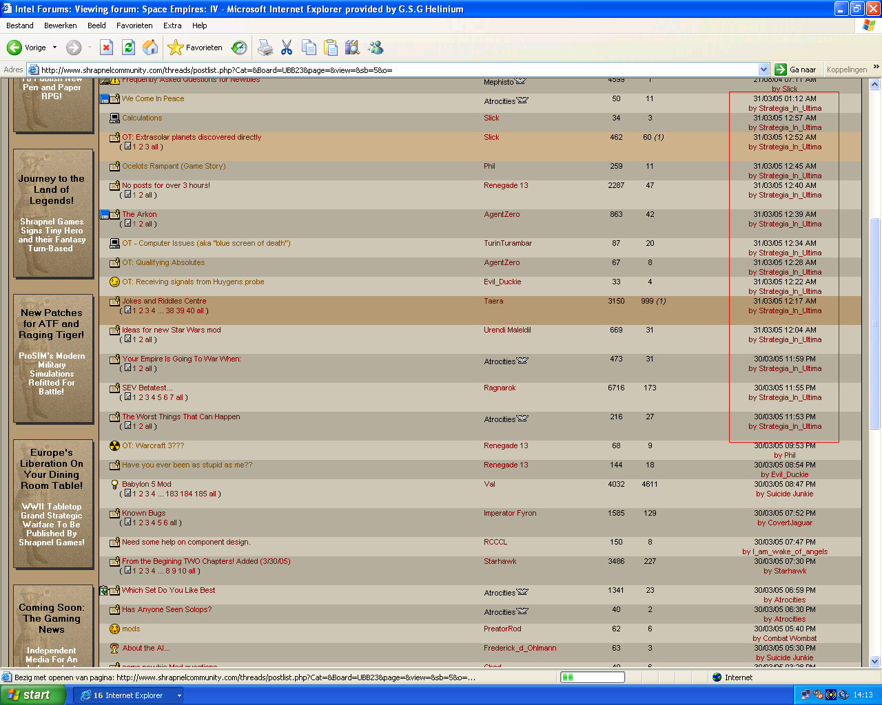Image resolution: width=882 pixels, height=705 pixels.
Task: Click the Cut scissors icon
Action: [287, 48]
